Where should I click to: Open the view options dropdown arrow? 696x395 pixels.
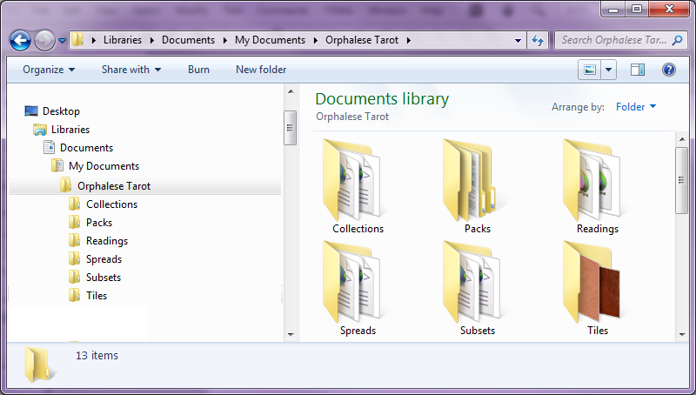[x=608, y=70]
